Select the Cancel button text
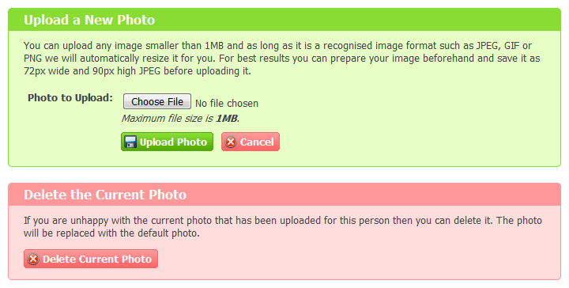Image resolution: width=569 pixels, height=288 pixels. (257, 142)
